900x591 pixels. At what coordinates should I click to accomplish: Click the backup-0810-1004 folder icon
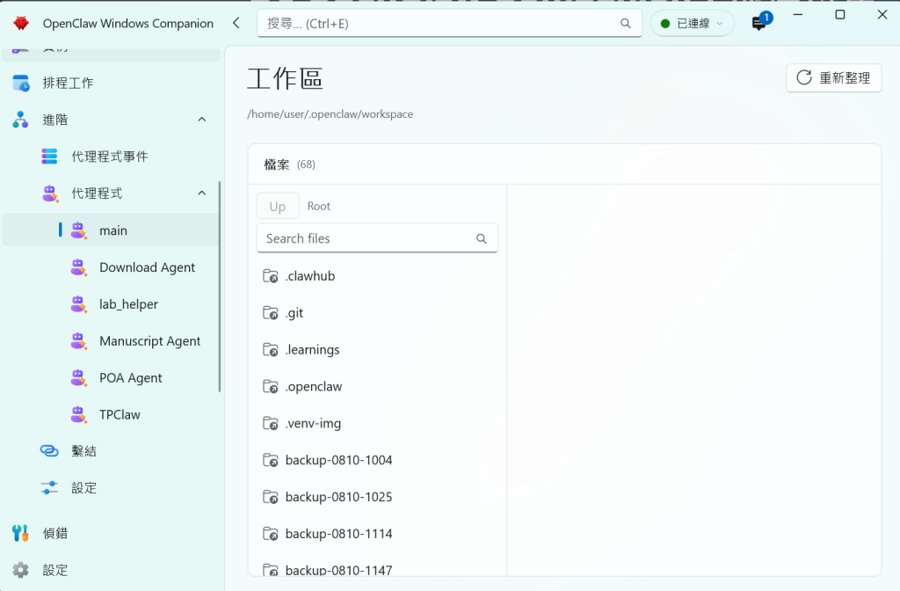coord(271,460)
